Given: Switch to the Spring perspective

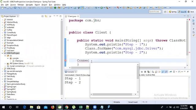Looking at the screenshot, I should [x=172, y=12].
